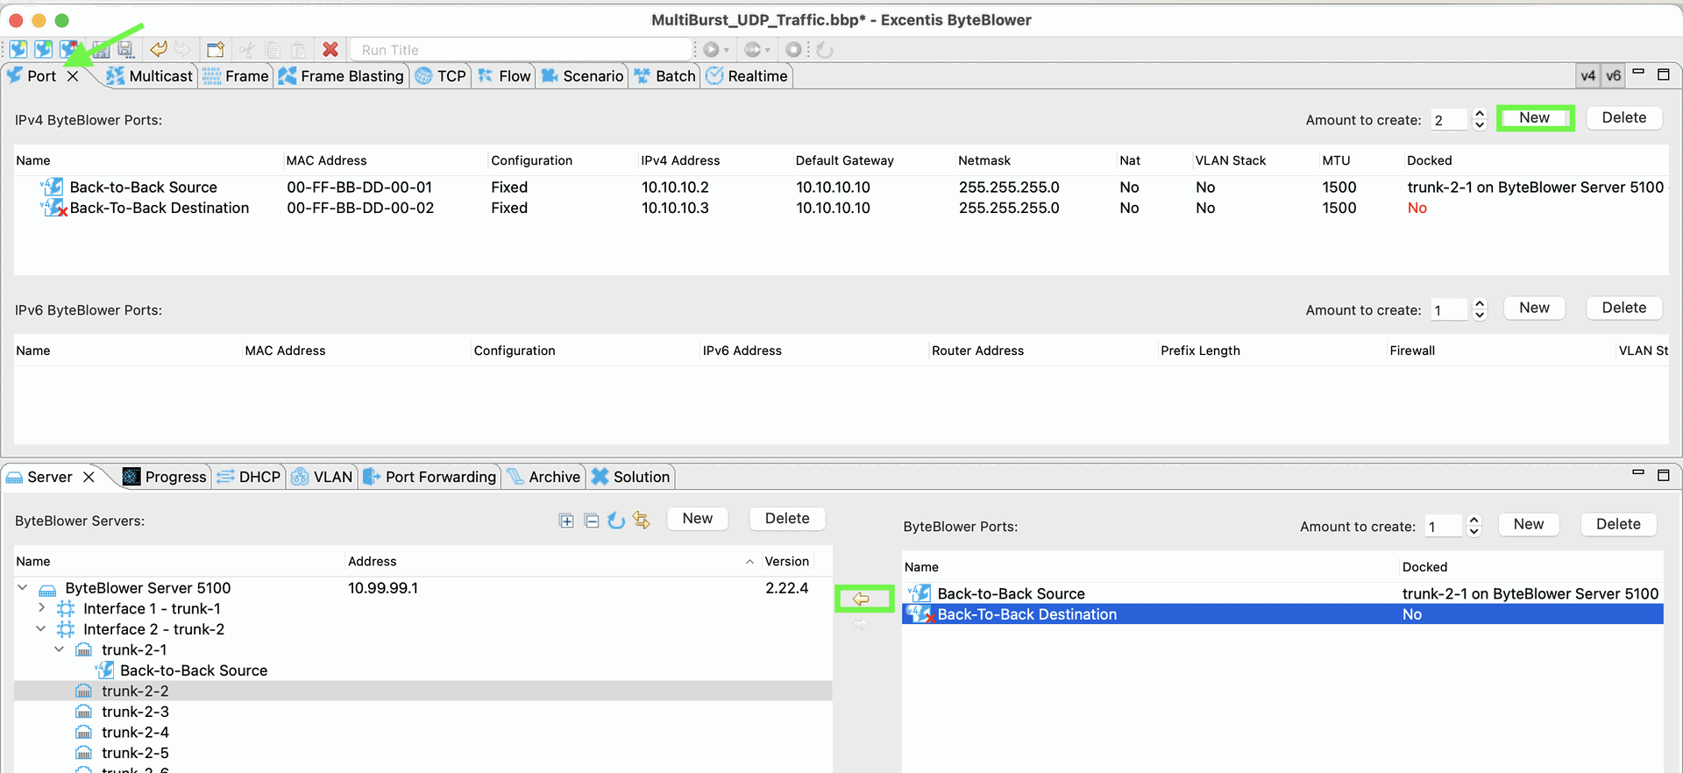Screen dimensions: 1683x773
Task: Click the new project icon in toolbar
Action: click(x=18, y=50)
